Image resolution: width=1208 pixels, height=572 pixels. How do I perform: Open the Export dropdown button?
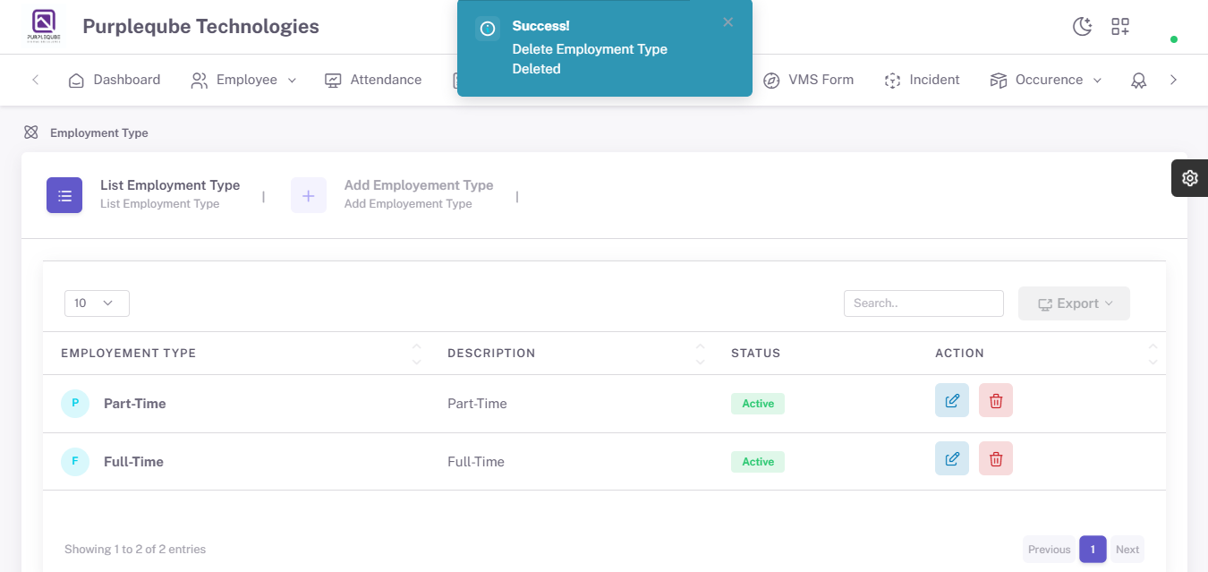pyautogui.click(x=1074, y=303)
